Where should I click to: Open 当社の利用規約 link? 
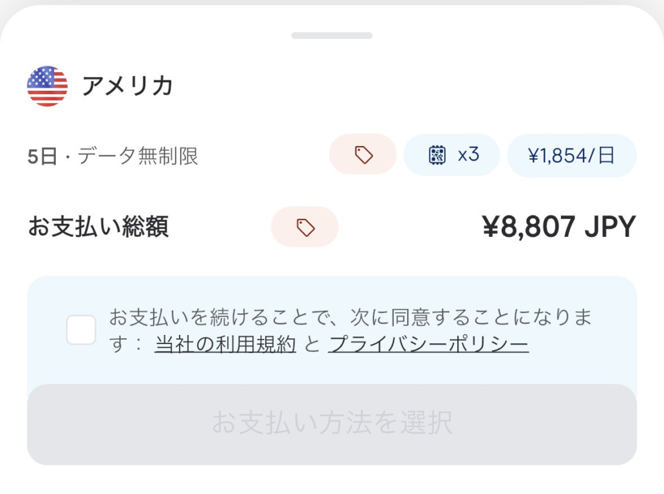(x=225, y=344)
